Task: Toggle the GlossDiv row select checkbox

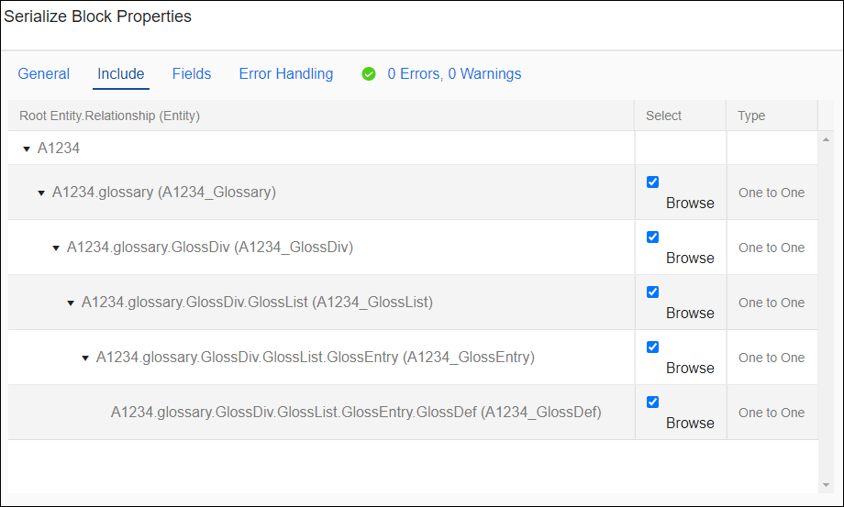Action: tap(652, 237)
